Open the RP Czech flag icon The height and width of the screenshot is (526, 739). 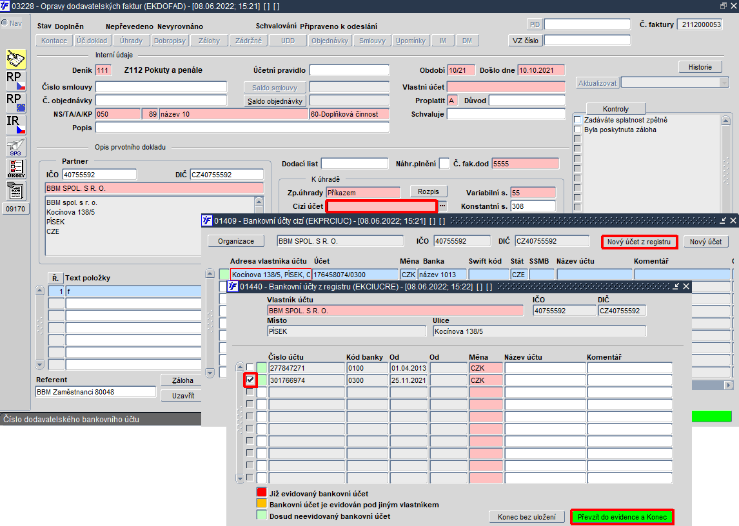(15, 81)
